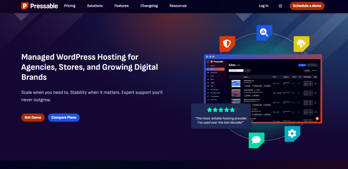Click the teal gear settings icon
Viewport: 348px width, 169px height.
292,134
